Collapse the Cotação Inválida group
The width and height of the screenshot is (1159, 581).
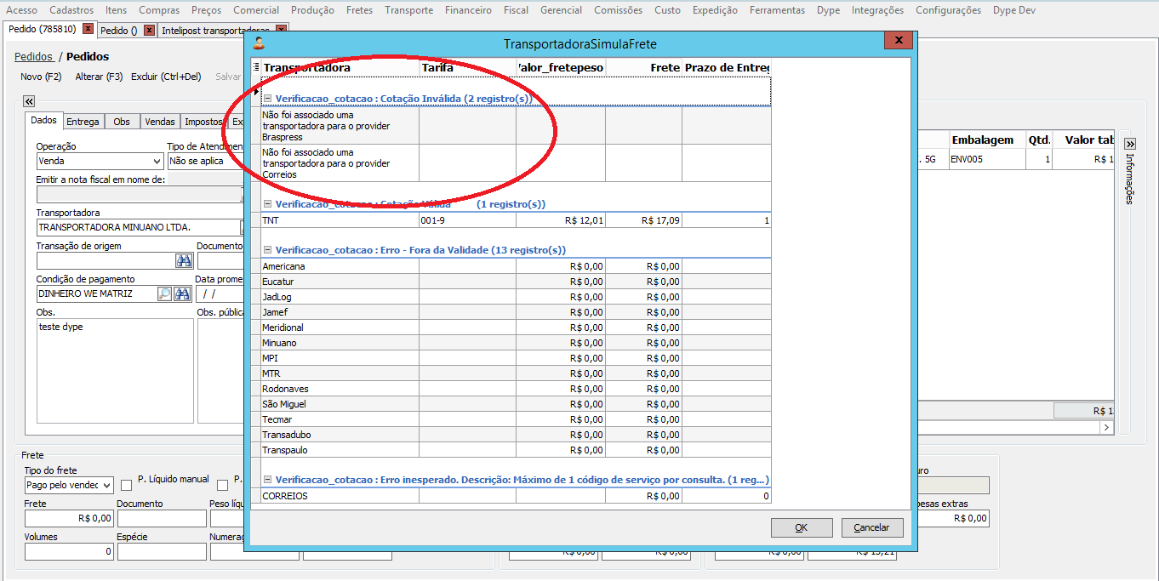(x=267, y=99)
